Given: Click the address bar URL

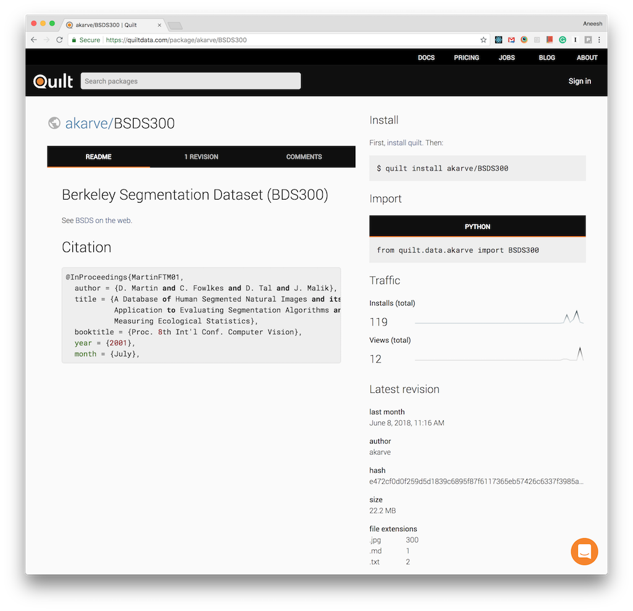Looking at the screenshot, I should pos(176,40).
